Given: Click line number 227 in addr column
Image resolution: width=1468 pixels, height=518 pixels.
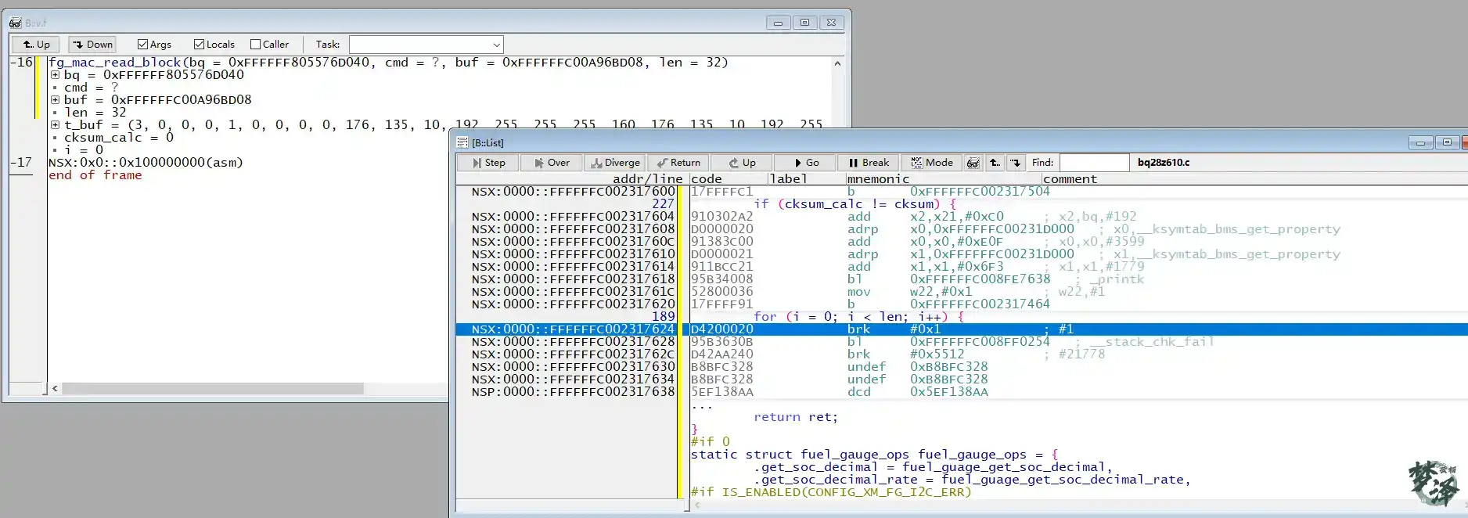Looking at the screenshot, I should pyautogui.click(x=663, y=204).
